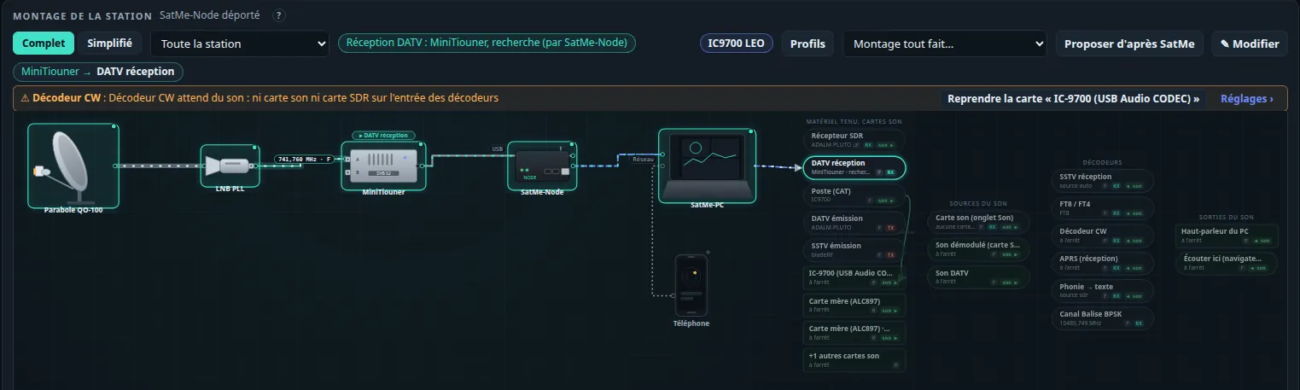Screen dimensions: 1300x390
Task: Switch to the Simplifié view
Action: click(109, 44)
